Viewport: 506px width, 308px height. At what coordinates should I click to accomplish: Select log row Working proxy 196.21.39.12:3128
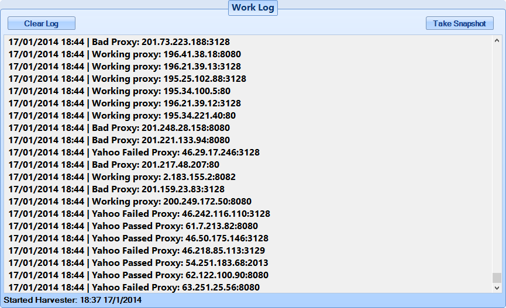125,103
